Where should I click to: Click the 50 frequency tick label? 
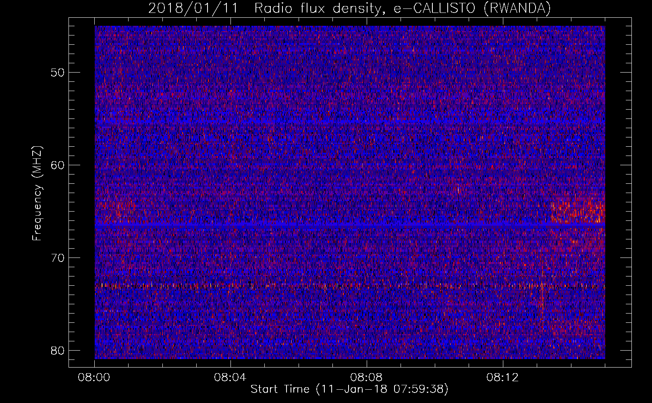coord(58,73)
